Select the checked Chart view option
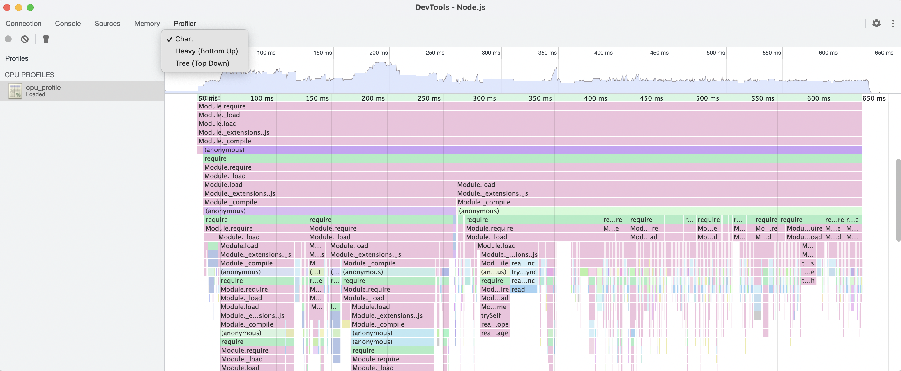This screenshot has height=371, width=901. 184,39
